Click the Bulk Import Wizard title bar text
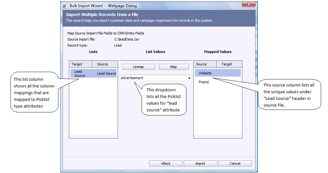Screen dimensions: 328x173 [103, 6]
